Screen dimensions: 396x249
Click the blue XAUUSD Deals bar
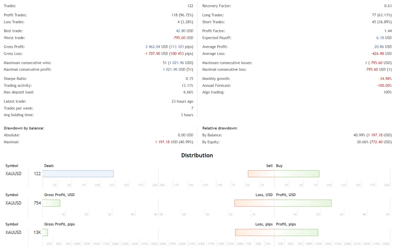(x=78, y=174)
